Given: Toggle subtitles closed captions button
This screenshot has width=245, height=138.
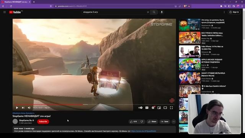Looking at the screenshot, I should pyautogui.click(x=147, y=108).
